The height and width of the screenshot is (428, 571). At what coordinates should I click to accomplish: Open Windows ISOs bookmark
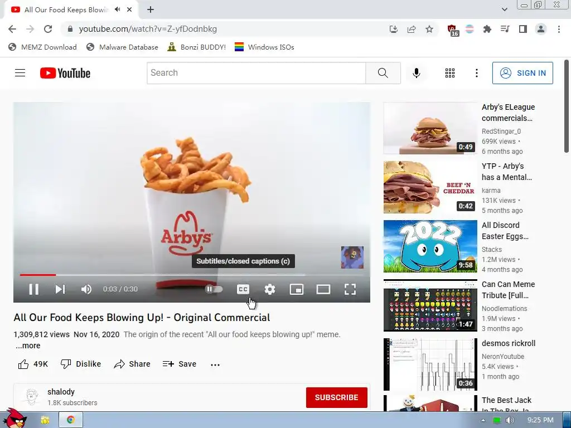coord(264,47)
